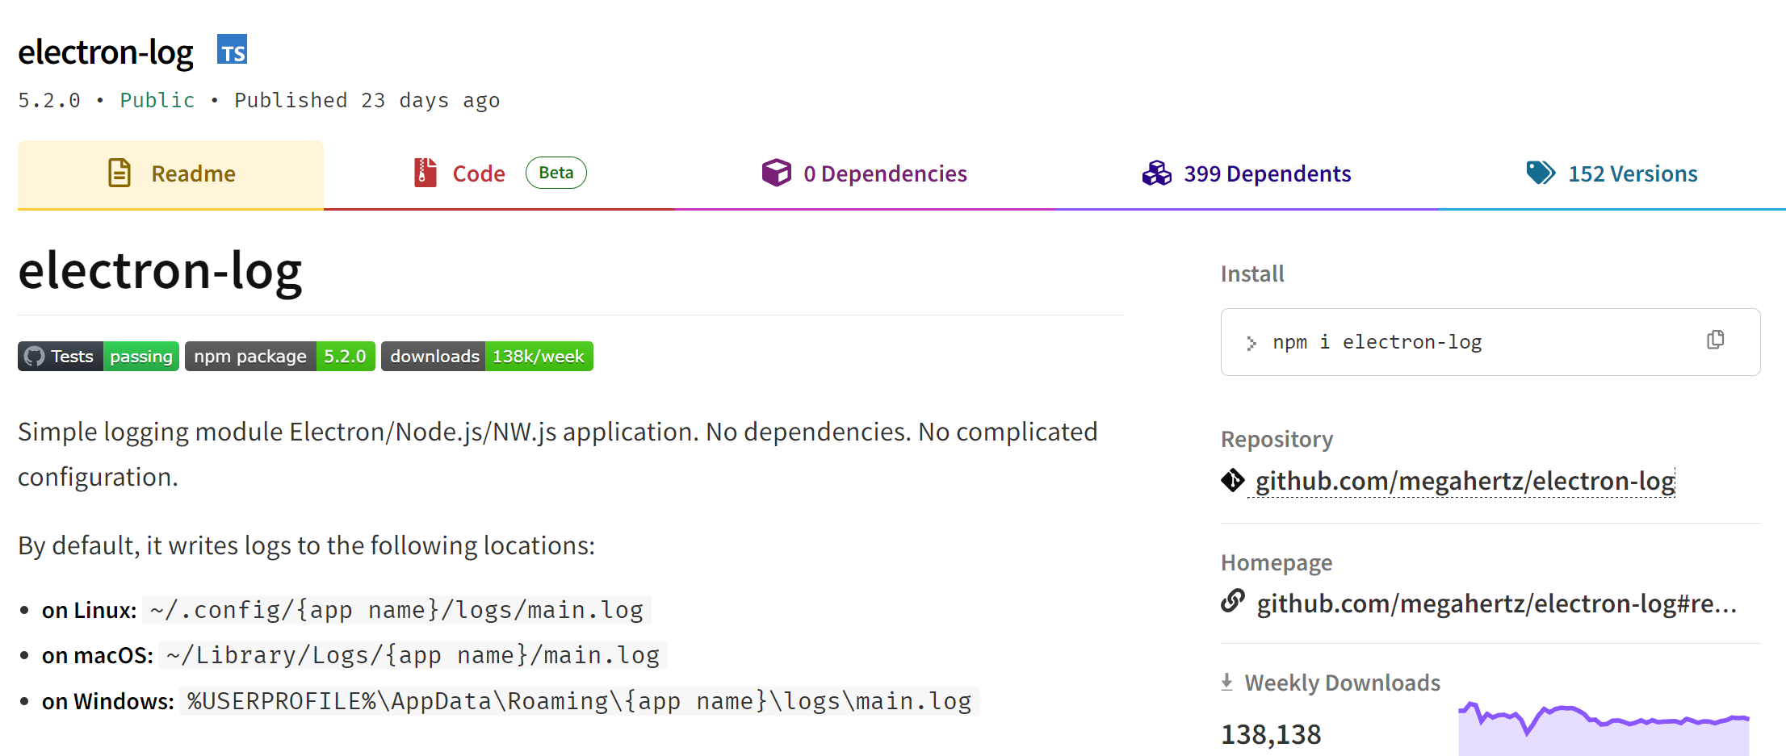Click the Dependents cubes icon
Viewport: 1786px width, 756px height.
pos(1156,173)
